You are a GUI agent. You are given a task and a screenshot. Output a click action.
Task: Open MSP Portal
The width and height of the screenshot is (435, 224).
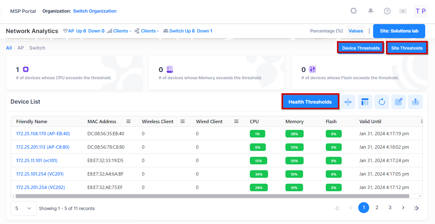click(x=23, y=11)
